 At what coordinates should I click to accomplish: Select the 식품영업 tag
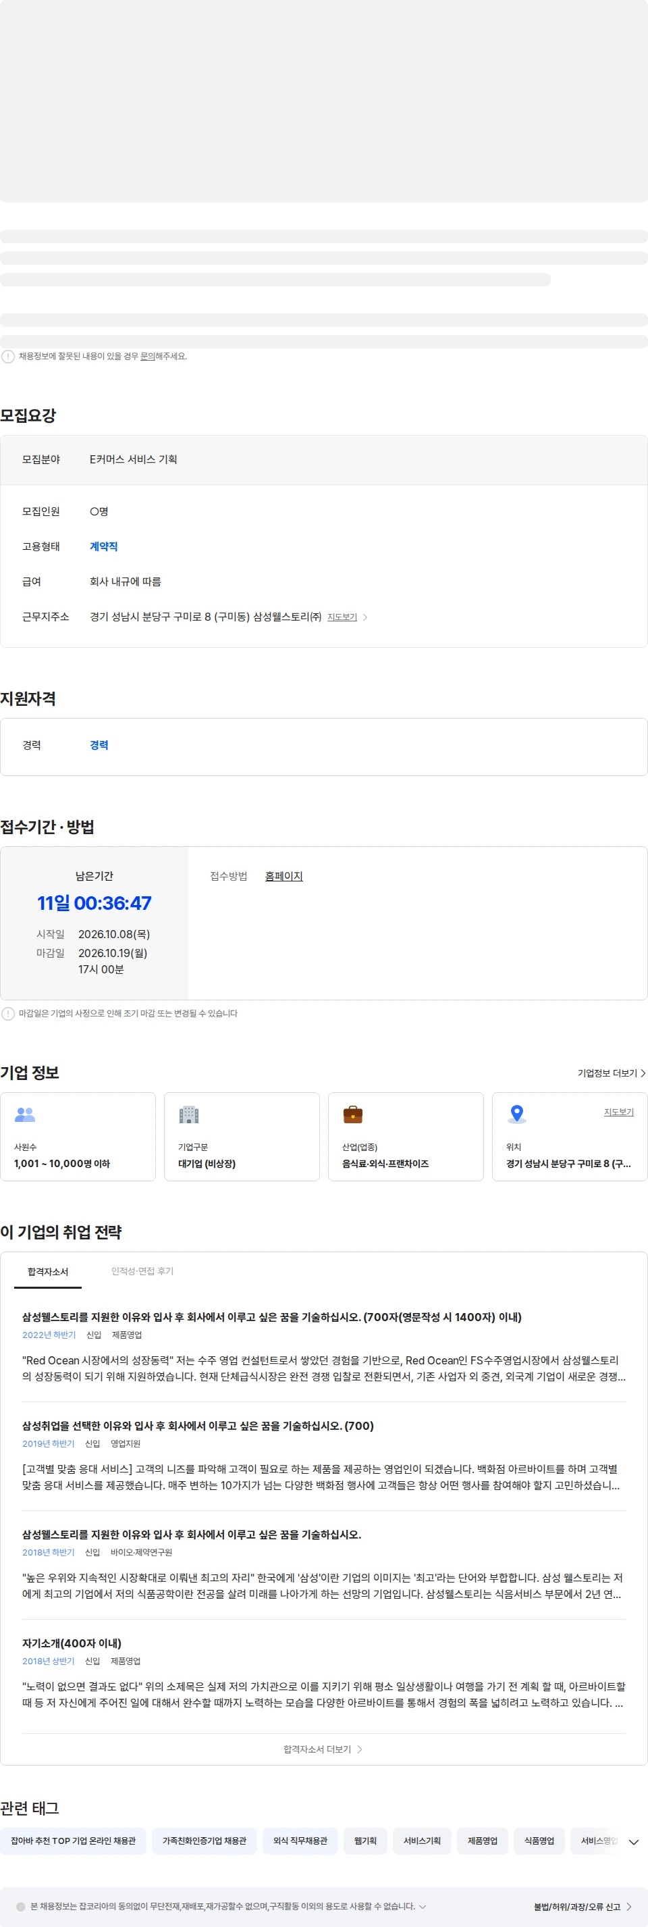539,1841
